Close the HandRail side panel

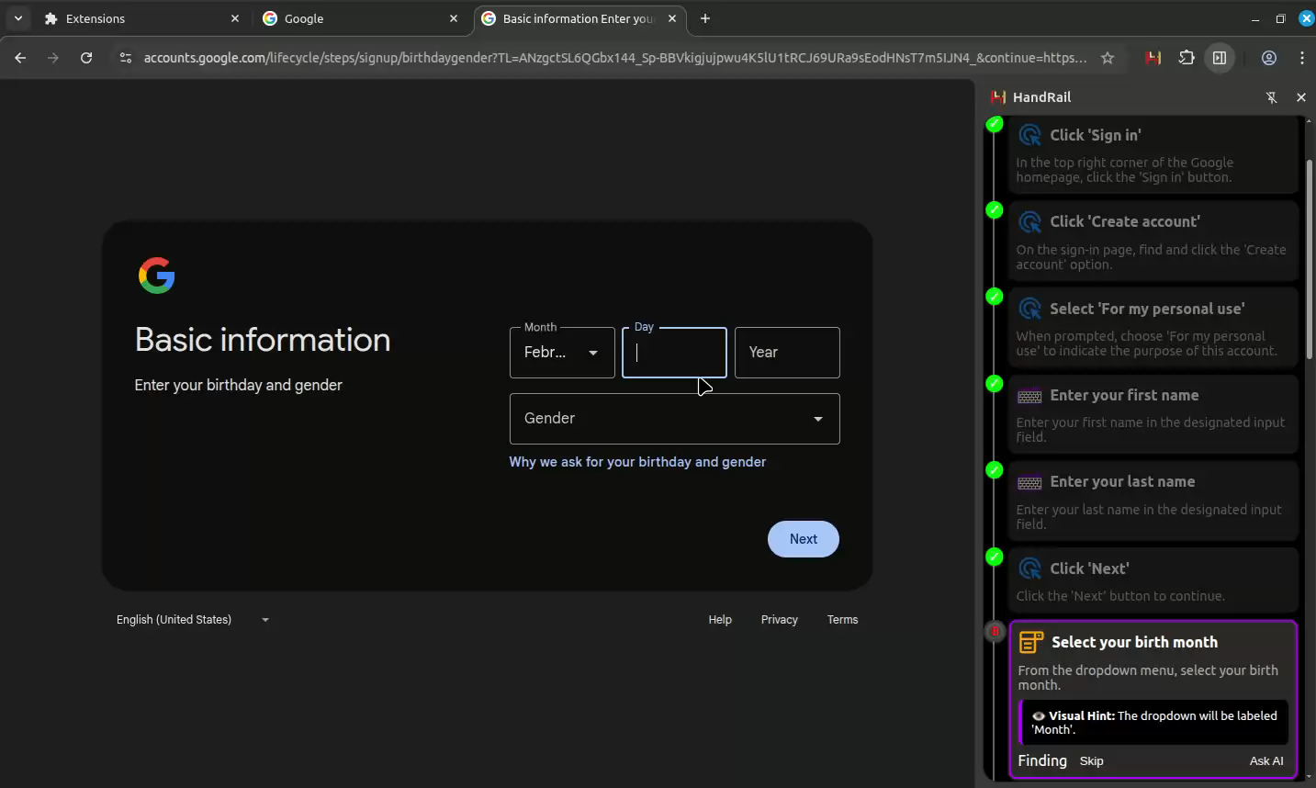[1301, 97]
